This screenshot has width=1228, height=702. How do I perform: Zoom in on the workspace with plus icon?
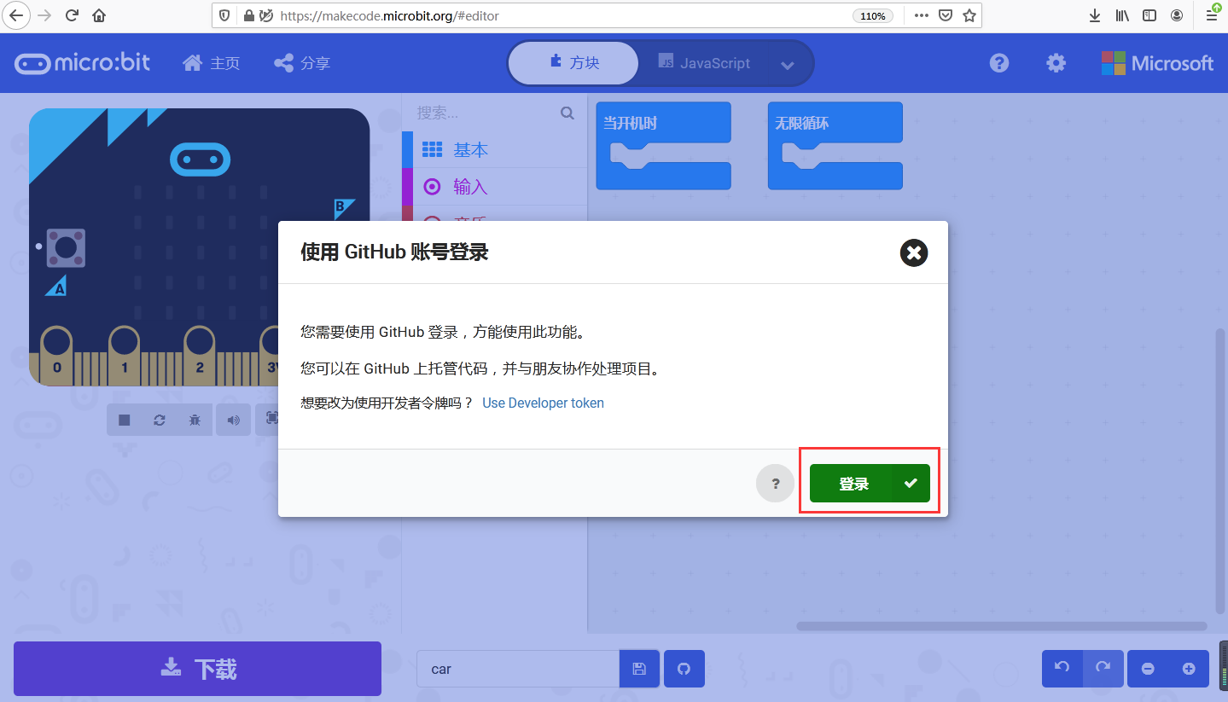pyautogui.click(x=1189, y=669)
